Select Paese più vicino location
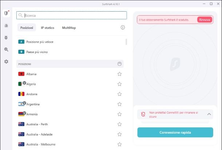 37,52
